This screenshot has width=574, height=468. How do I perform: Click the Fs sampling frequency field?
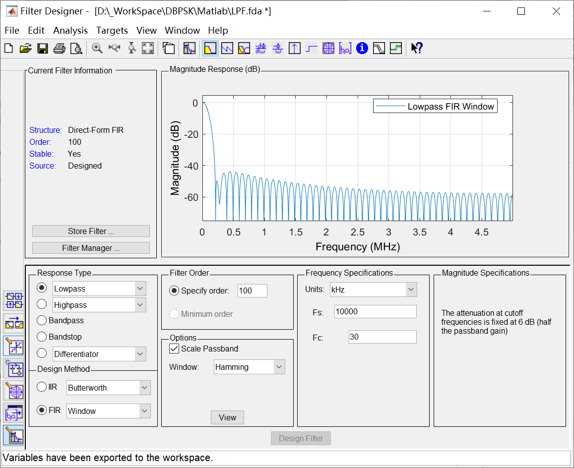click(x=375, y=312)
